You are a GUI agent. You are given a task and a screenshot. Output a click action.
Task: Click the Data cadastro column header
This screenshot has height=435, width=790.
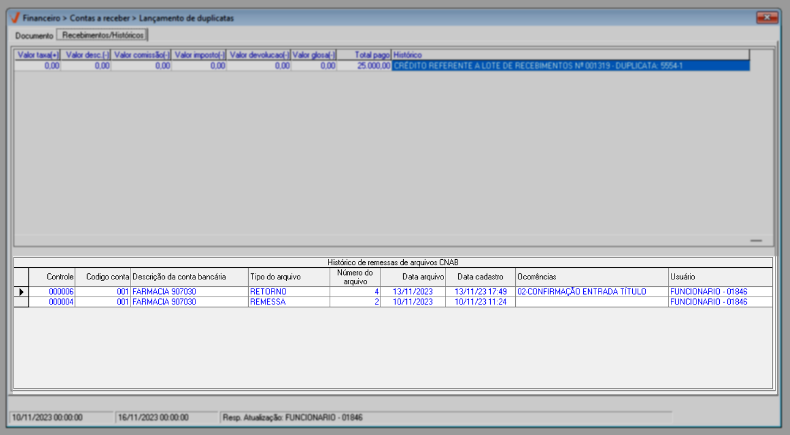click(x=480, y=277)
